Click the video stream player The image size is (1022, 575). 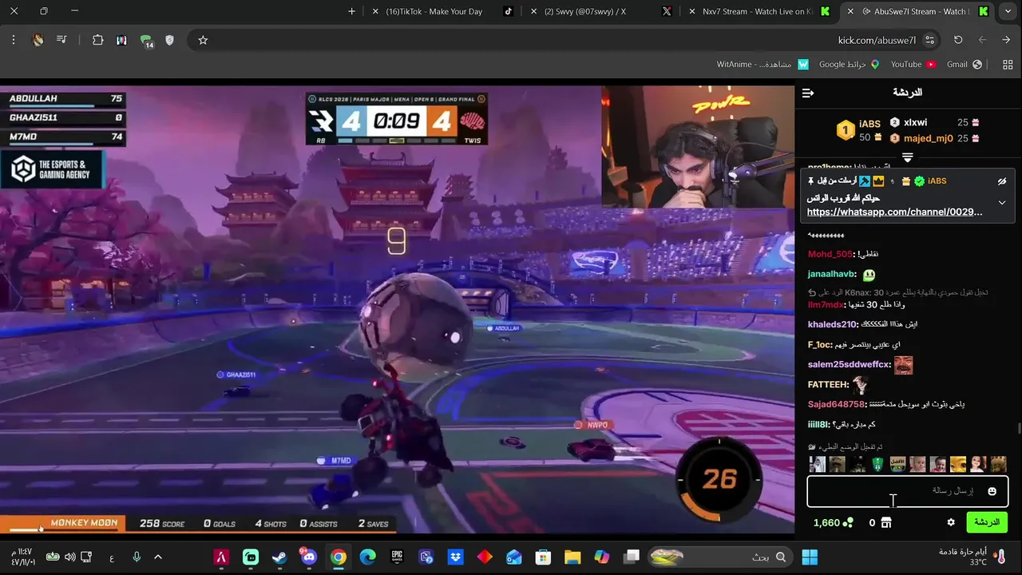397,309
